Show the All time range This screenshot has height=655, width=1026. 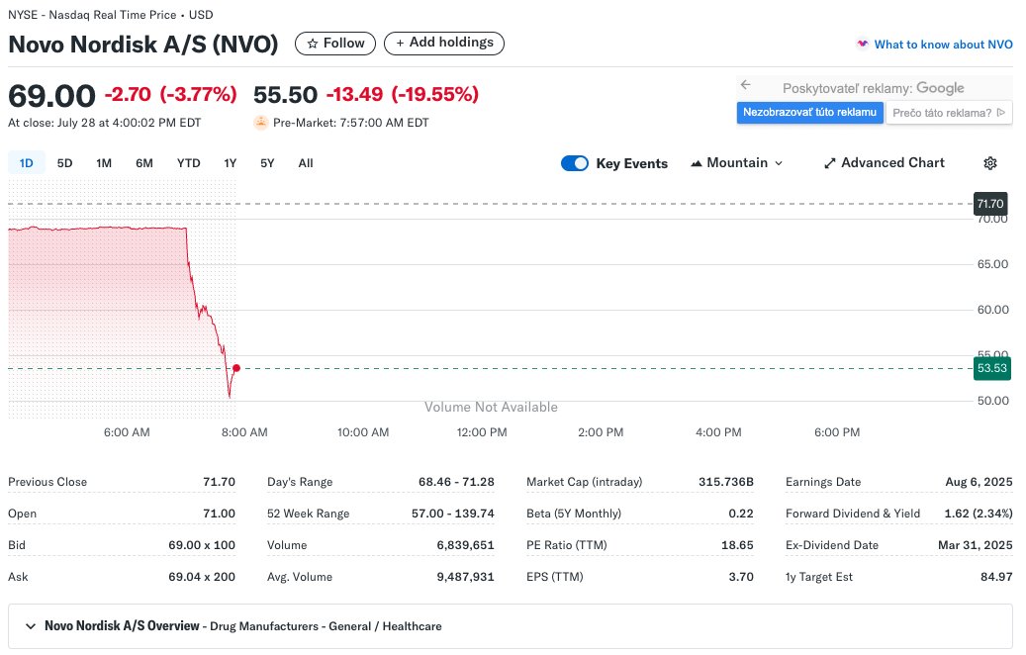point(306,163)
